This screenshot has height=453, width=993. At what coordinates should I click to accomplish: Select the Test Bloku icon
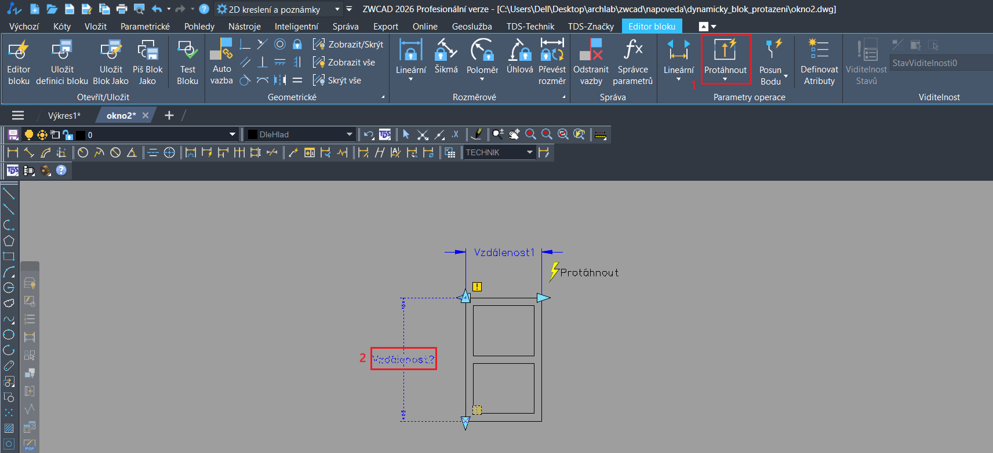(x=187, y=50)
